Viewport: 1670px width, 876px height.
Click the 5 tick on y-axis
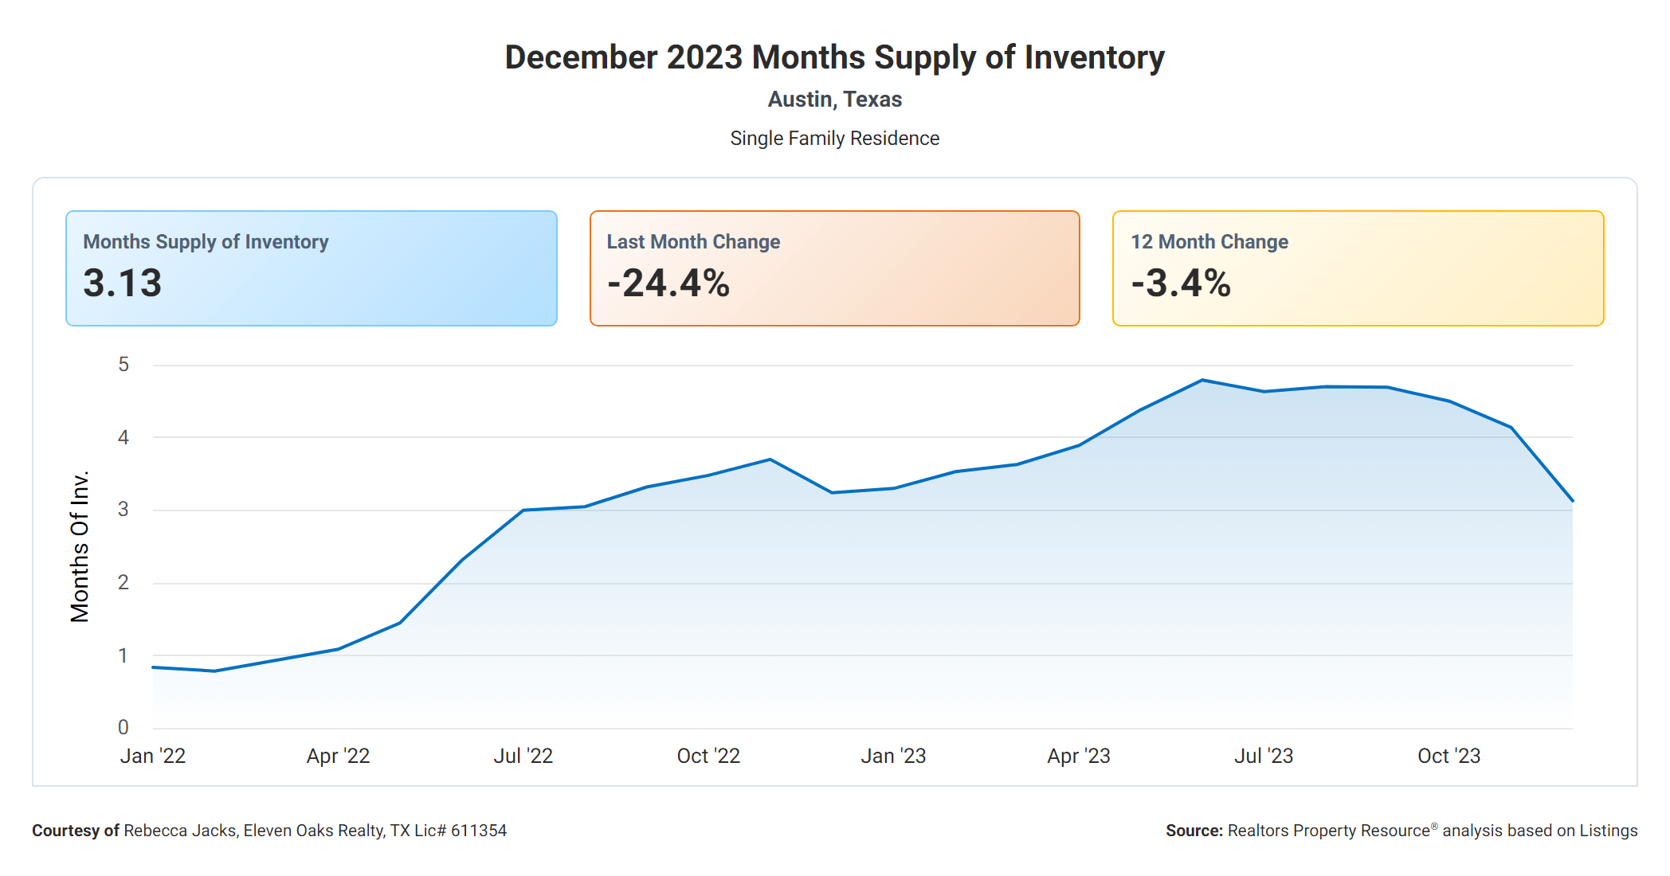(x=123, y=365)
